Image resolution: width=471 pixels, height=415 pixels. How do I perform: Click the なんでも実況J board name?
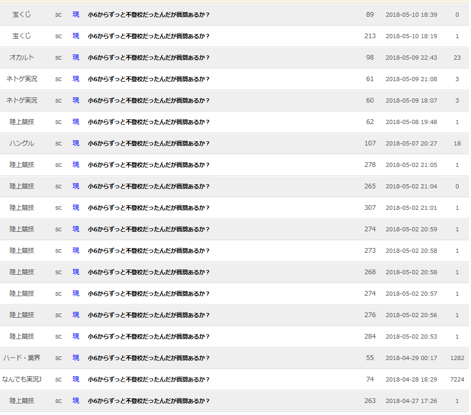[21, 379]
